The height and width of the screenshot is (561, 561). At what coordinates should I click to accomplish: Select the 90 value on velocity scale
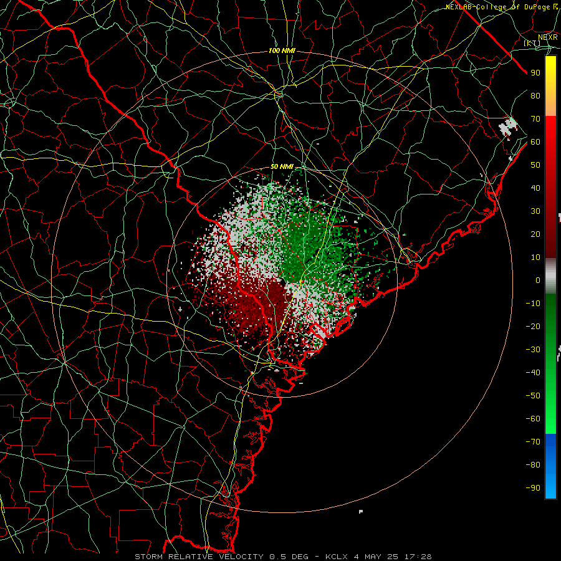[x=535, y=73]
